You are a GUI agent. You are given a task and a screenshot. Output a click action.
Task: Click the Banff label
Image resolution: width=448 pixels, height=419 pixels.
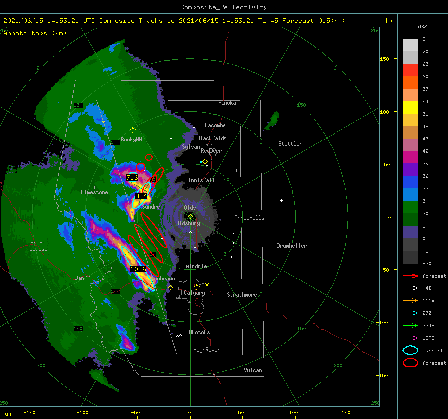click(x=82, y=278)
